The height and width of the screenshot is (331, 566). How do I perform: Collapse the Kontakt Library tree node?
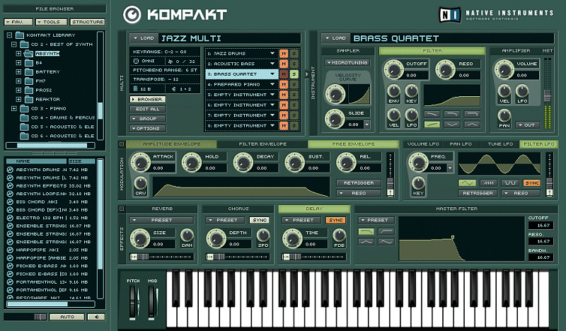pos(9,35)
